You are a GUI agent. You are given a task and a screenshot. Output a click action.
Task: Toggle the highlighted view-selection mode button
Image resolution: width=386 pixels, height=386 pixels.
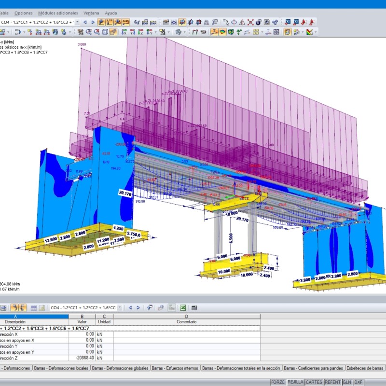(182, 22)
